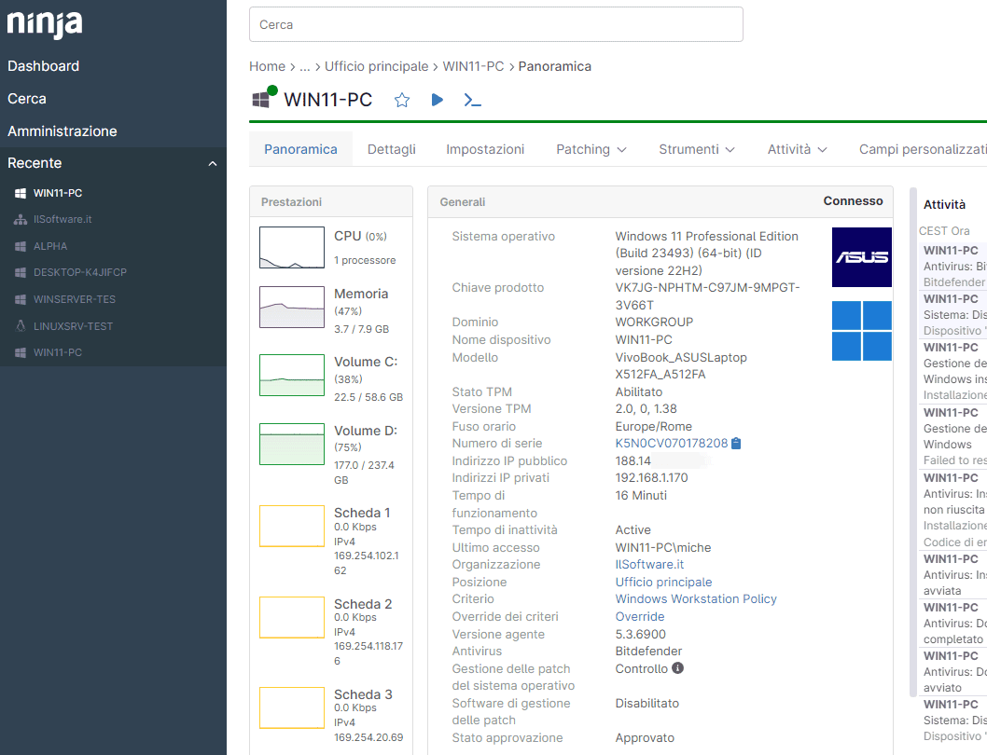
Task: Click the WORKGROUP domain value
Action: tap(654, 323)
